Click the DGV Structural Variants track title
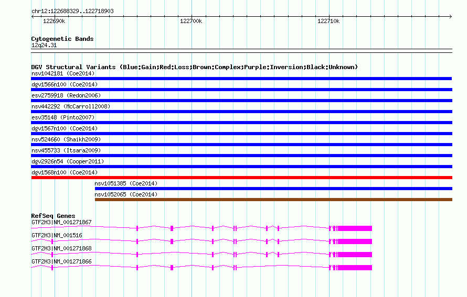 coord(195,67)
